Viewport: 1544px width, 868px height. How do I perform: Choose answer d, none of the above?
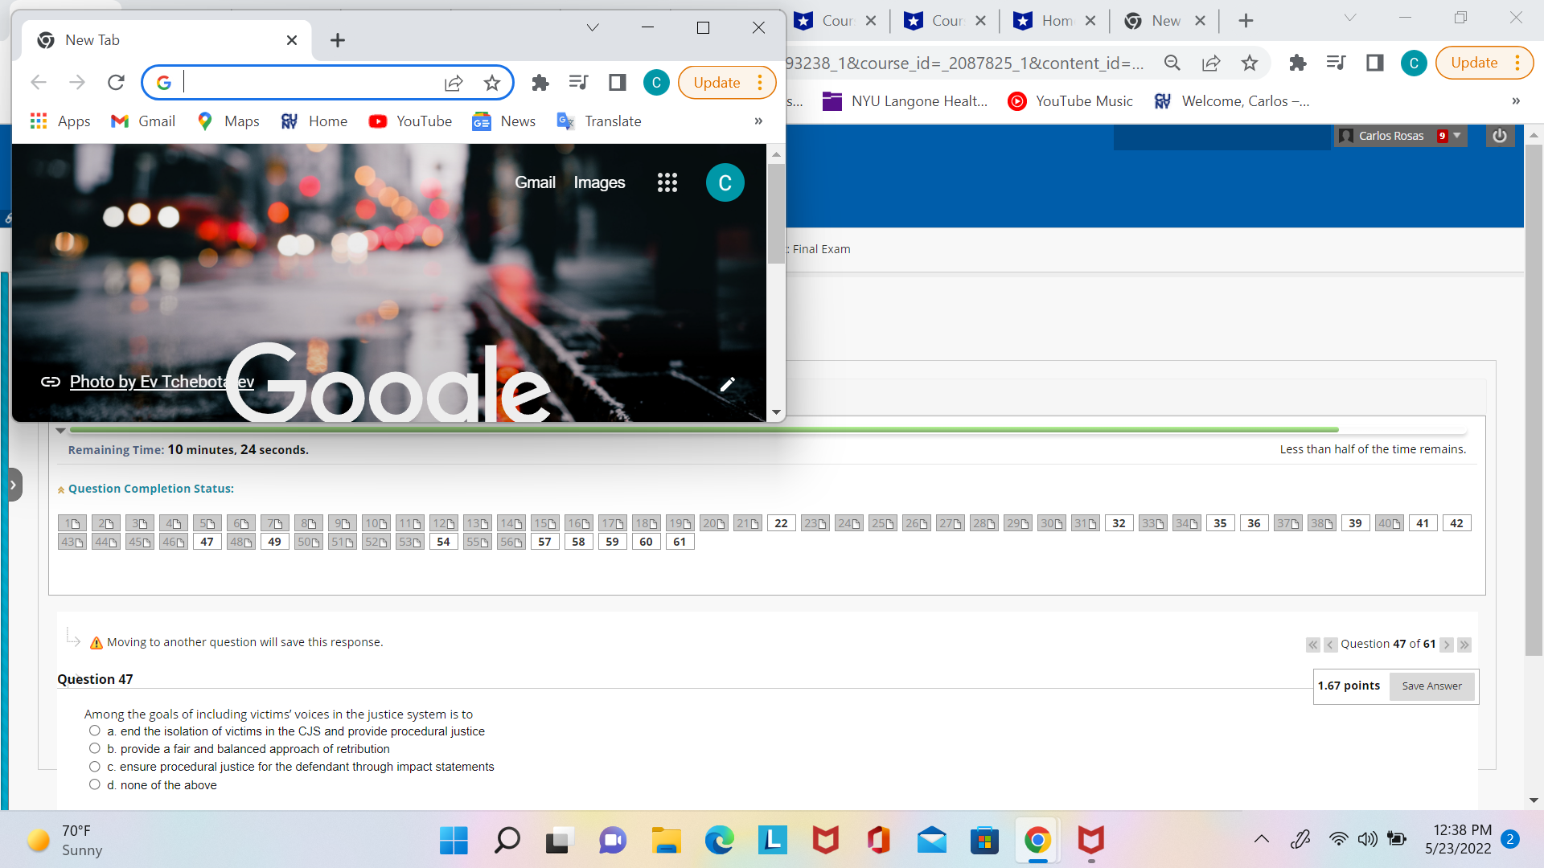coord(94,784)
